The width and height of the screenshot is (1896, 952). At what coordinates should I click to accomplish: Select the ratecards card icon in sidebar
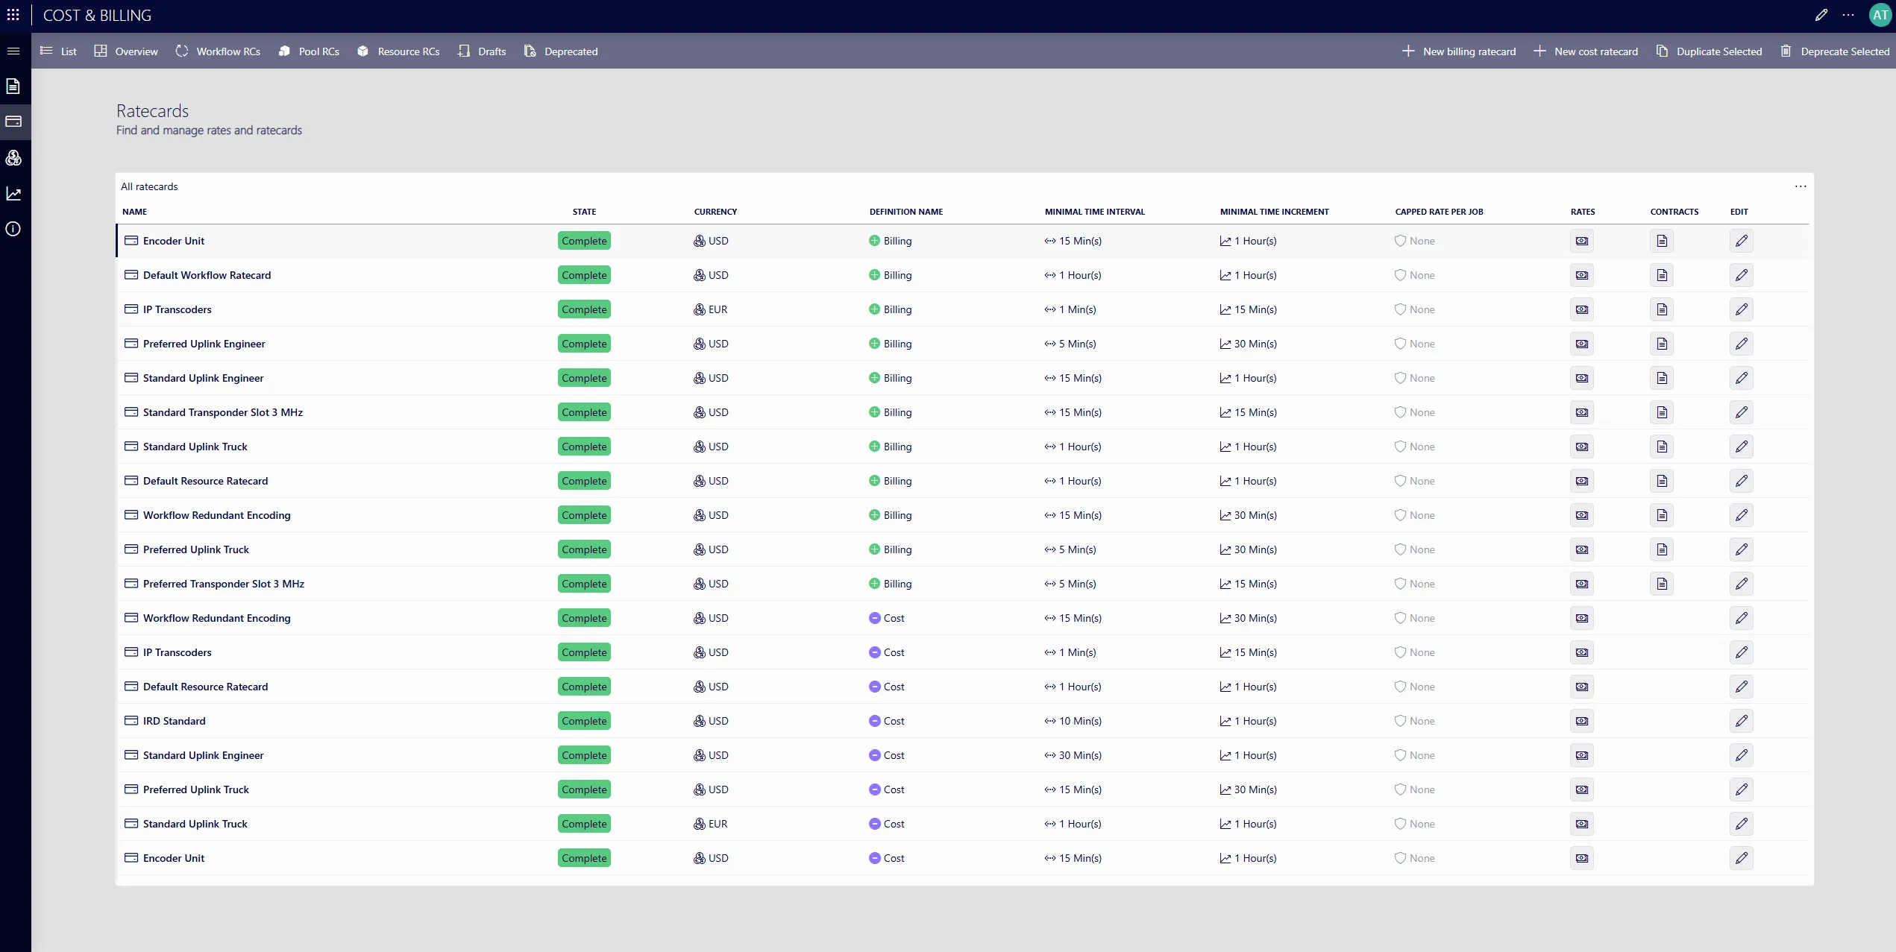pyautogui.click(x=13, y=122)
